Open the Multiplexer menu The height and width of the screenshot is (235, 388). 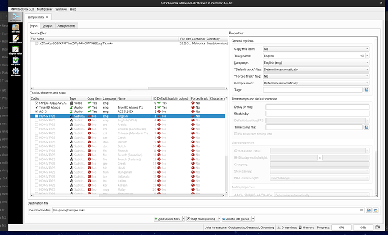[x=44, y=9]
